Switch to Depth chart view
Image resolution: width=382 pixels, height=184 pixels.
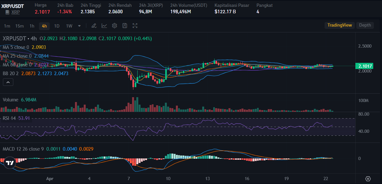[x=365, y=25]
